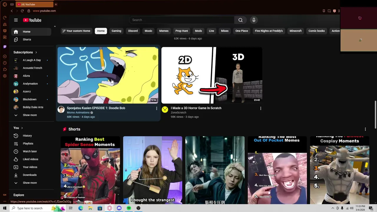Open browser history clock in Opera sidebar
377x212 pixels.
click(x=5, y=63)
